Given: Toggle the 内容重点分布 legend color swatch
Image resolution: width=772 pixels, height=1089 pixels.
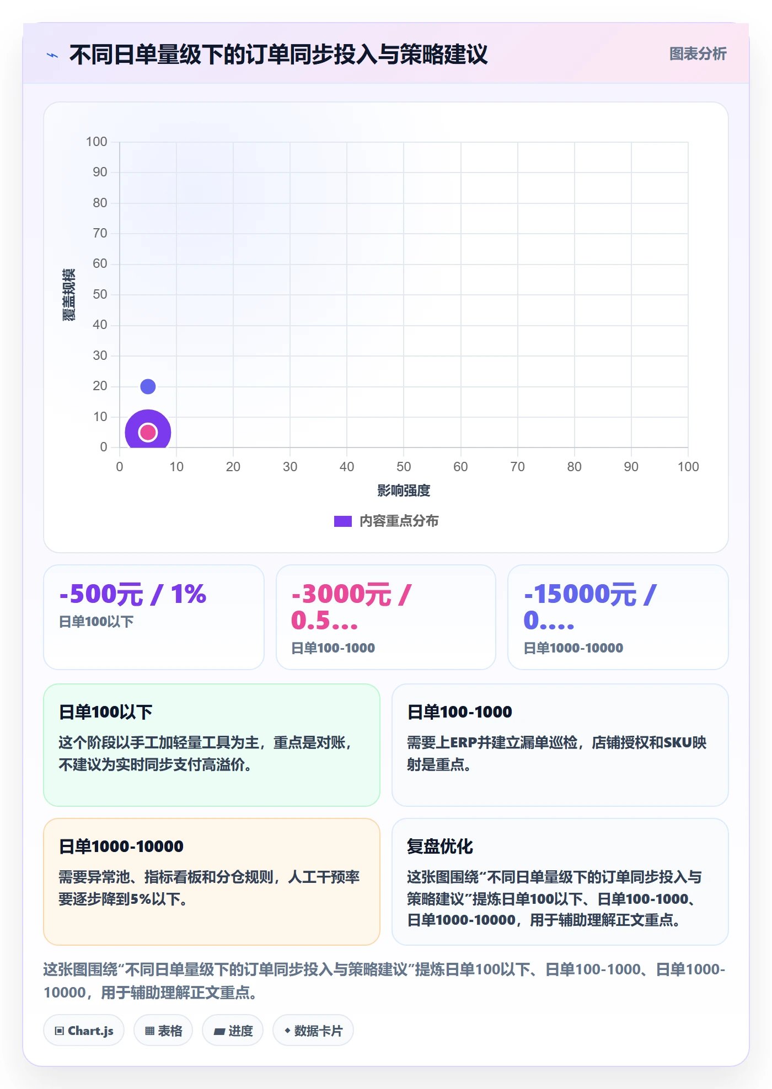Looking at the screenshot, I should pos(342,521).
